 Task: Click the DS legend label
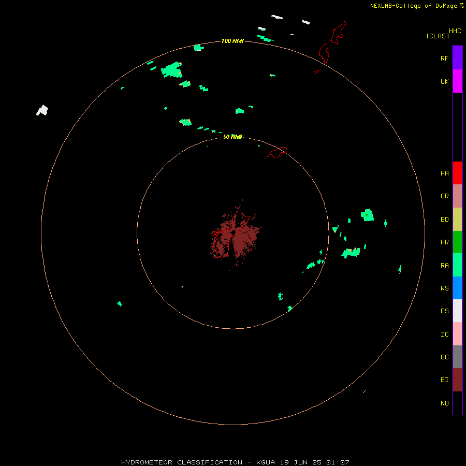coord(444,311)
